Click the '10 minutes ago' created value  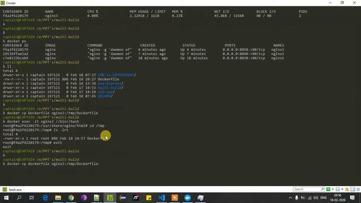(153, 58)
